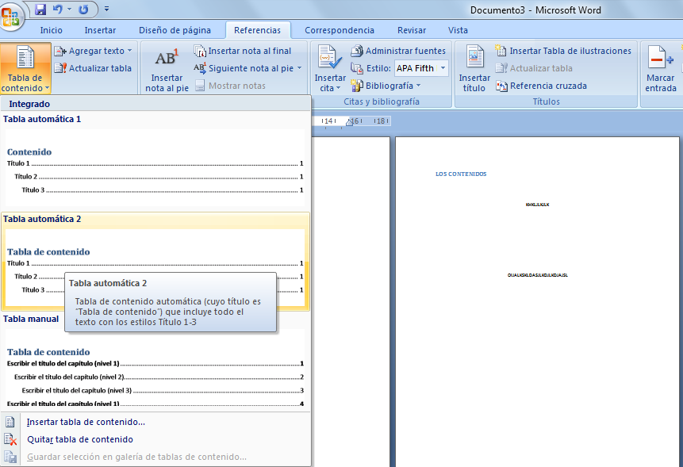Open the Estilo APA Fifth combo box

(442, 68)
